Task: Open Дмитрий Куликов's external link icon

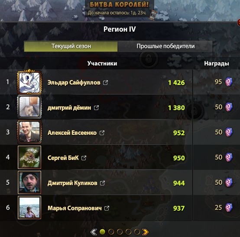Action: click(102, 183)
